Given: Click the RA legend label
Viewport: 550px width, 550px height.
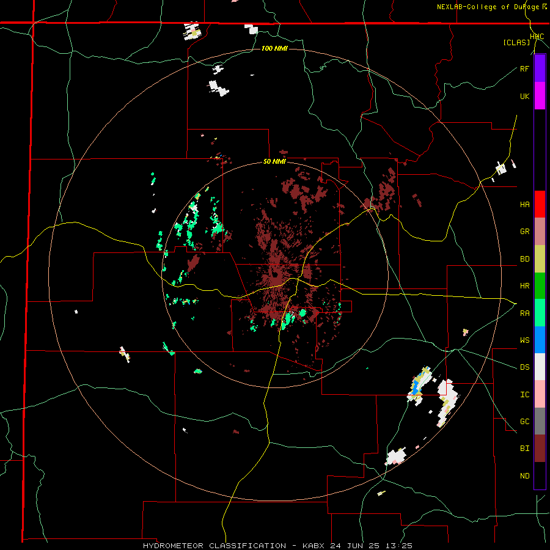Looking at the screenshot, I should 525,313.
